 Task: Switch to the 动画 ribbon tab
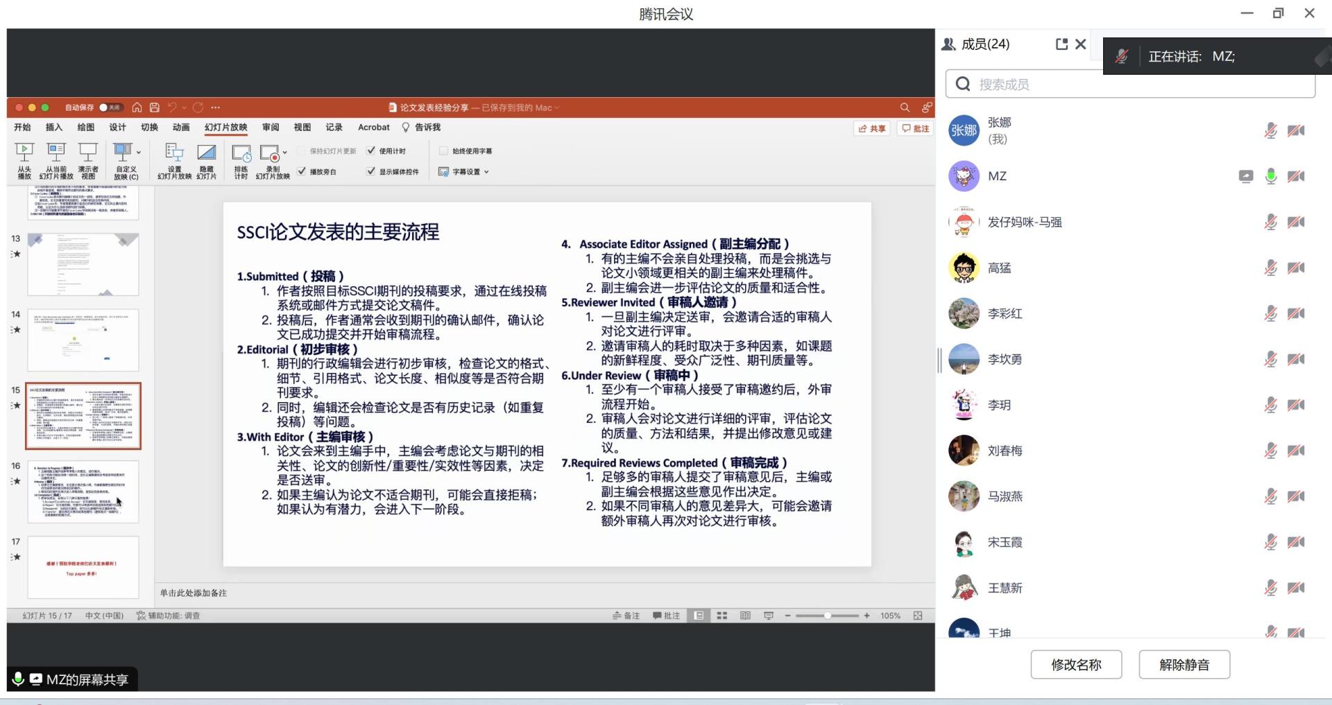[x=181, y=128]
